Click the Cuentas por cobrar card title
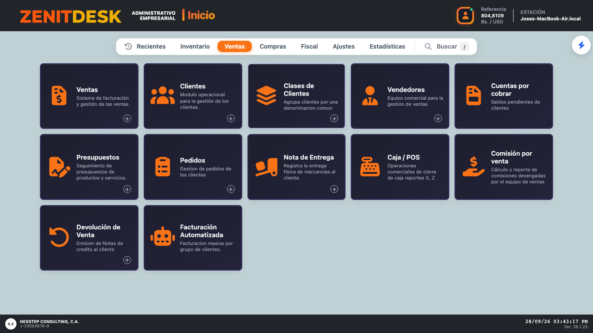The height and width of the screenshot is (333, 593). pos(510,90)
